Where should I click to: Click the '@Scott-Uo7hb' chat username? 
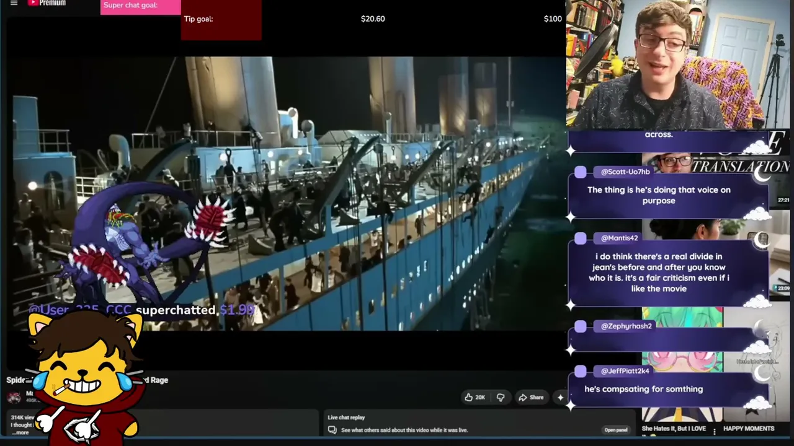[x=625, y=172]
